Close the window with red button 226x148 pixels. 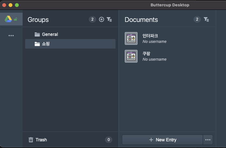(x=4, y=5)
